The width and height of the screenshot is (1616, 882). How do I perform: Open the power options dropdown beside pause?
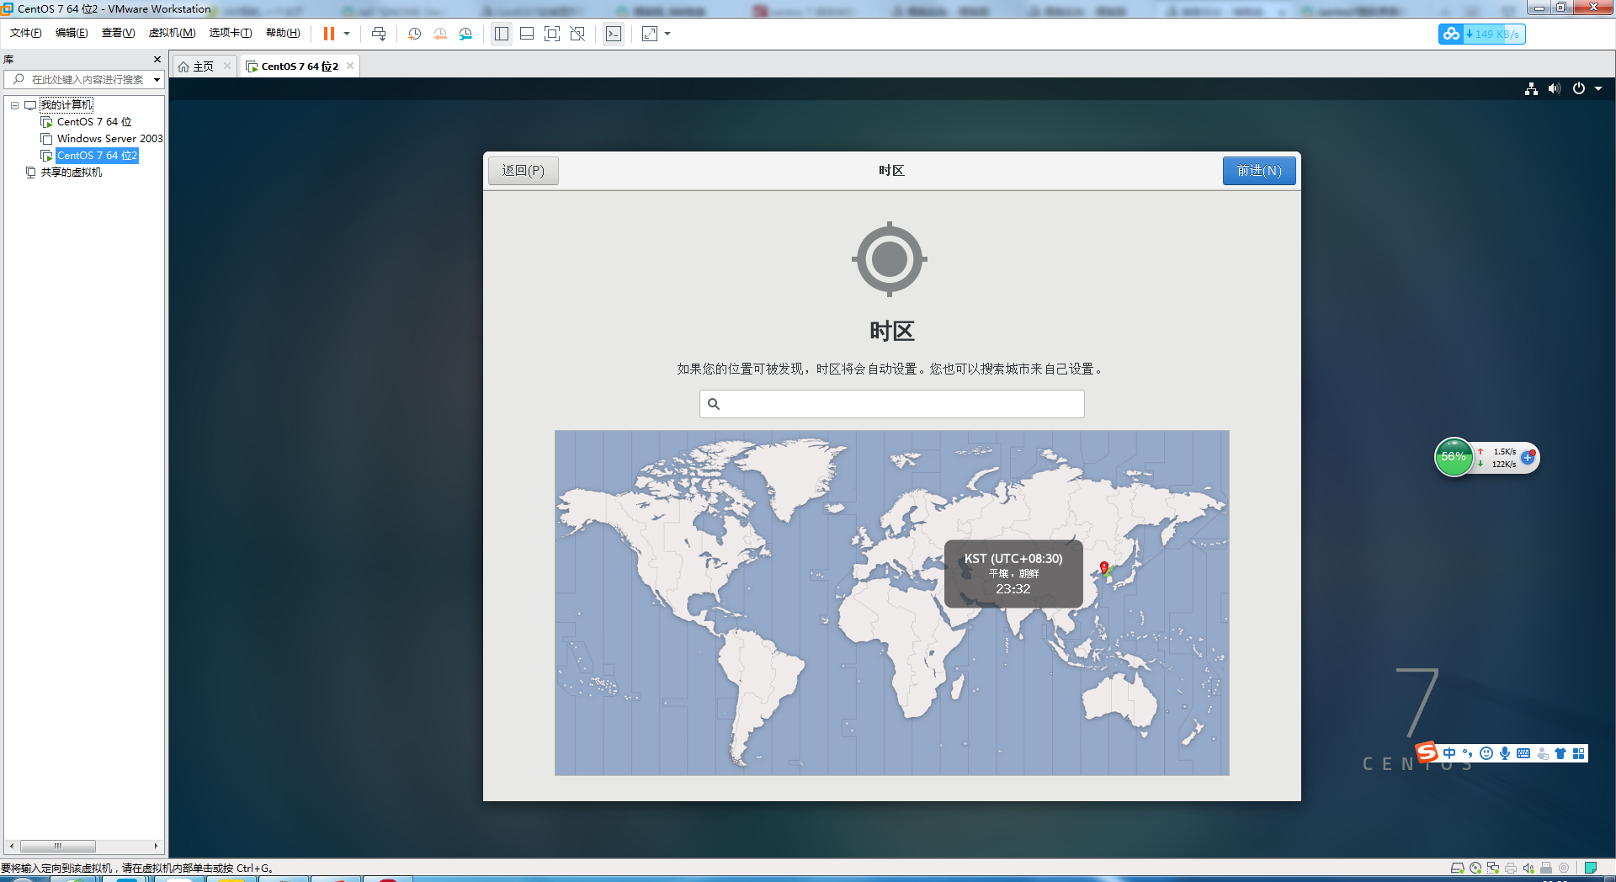[x=347, y=34]
